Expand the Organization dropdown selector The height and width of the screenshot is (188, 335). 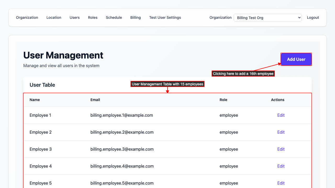point(267,18)
